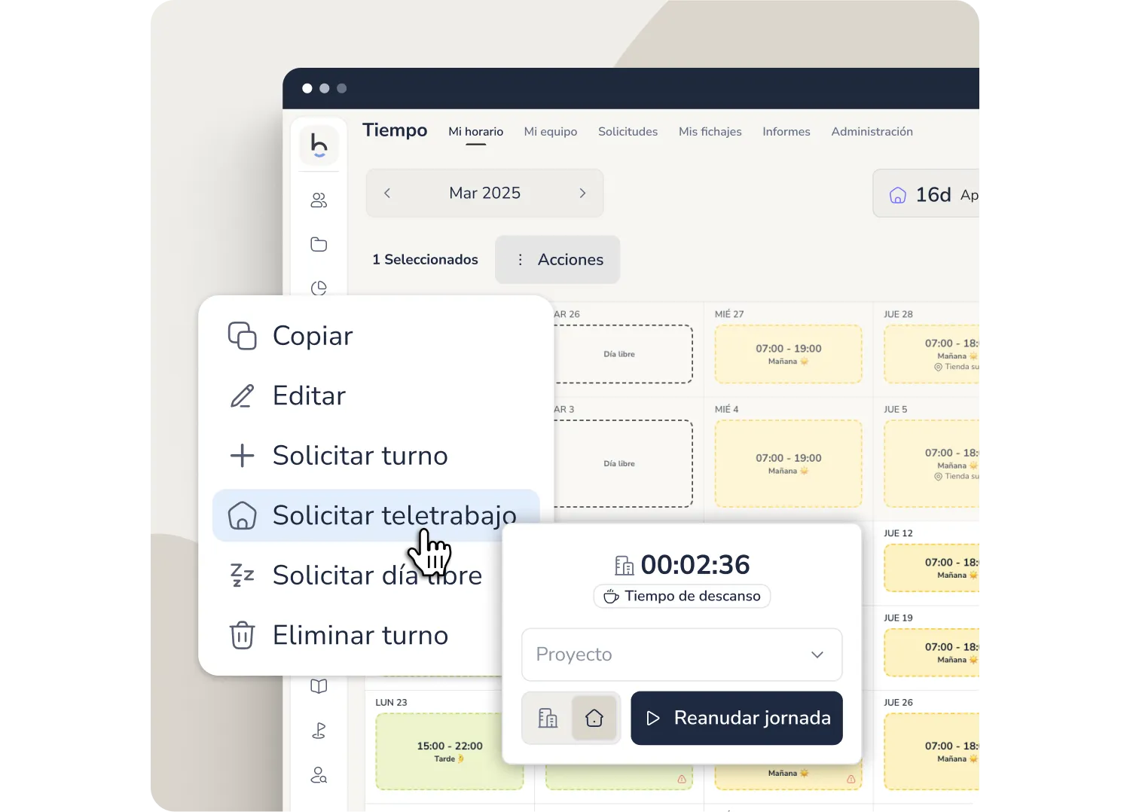Open the Acciones menu
1130x812 pixels.
[557, 260]
